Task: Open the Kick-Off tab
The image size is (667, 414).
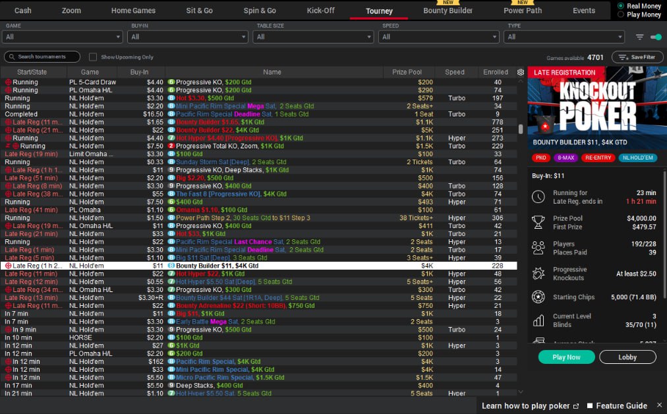Action: [x=321, y=11]
